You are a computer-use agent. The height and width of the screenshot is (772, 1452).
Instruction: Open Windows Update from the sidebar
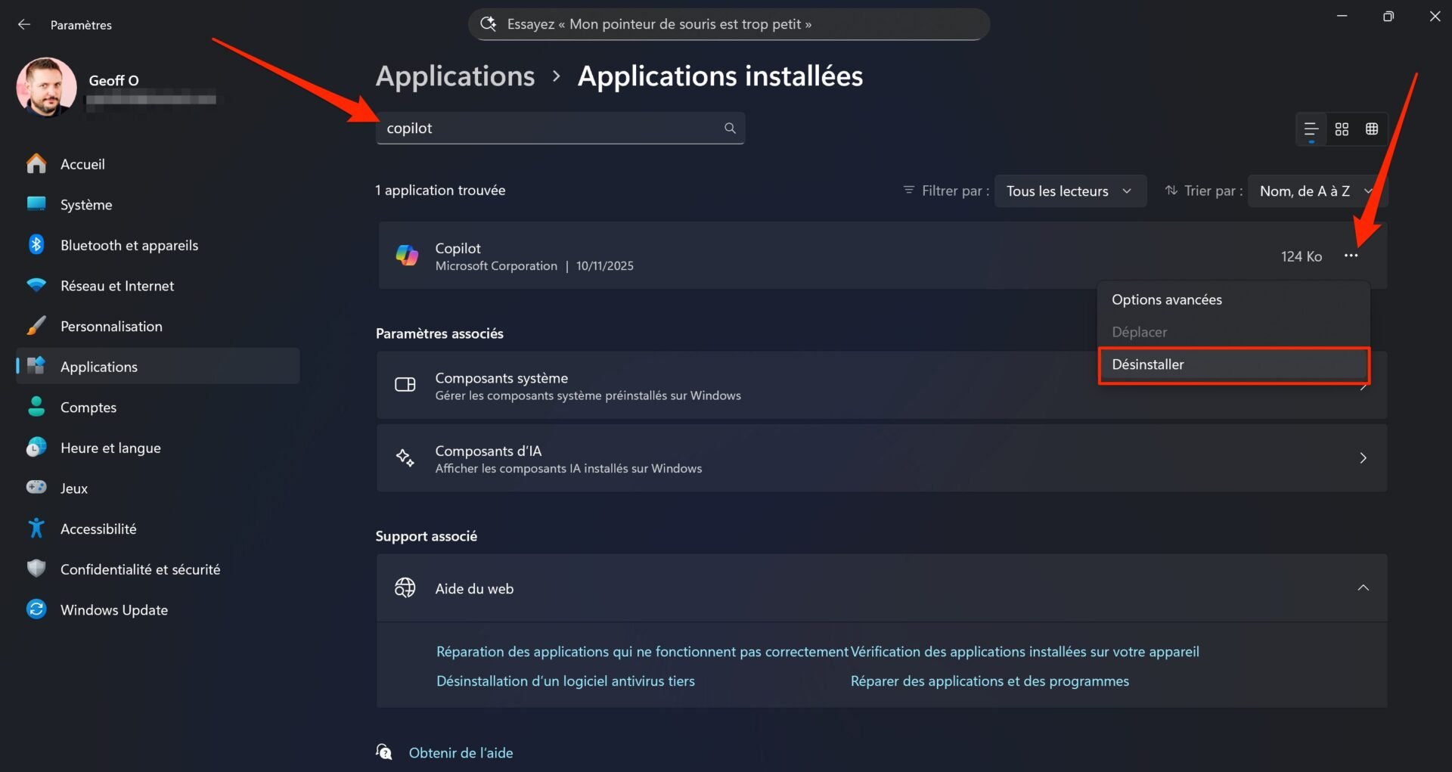coord(113,609)
